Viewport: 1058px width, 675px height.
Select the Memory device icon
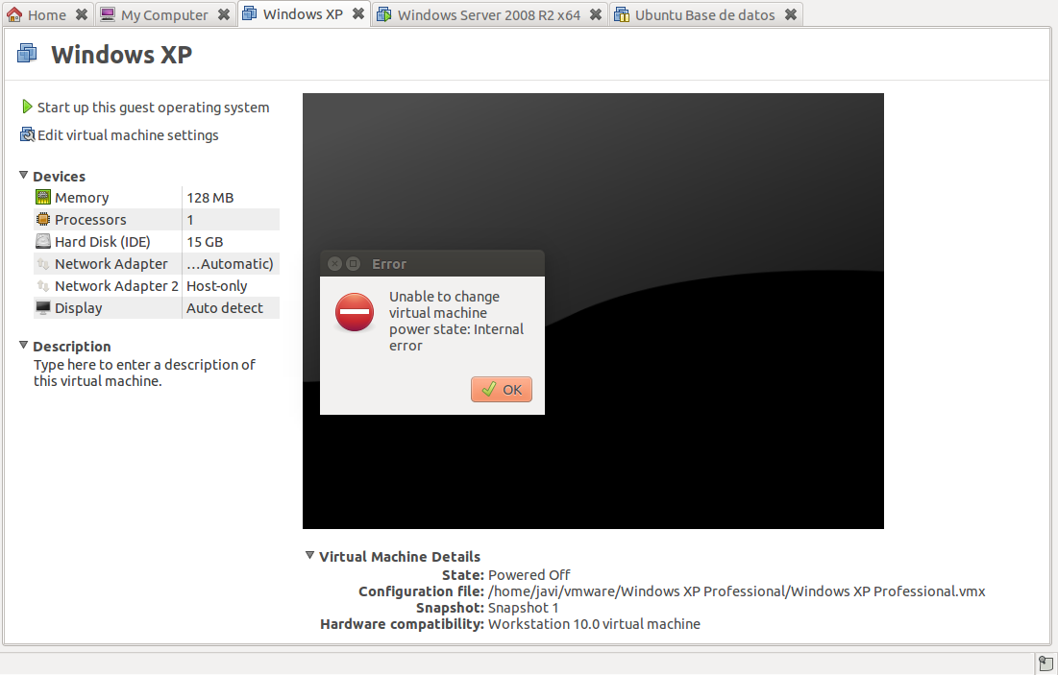[43, 197]
